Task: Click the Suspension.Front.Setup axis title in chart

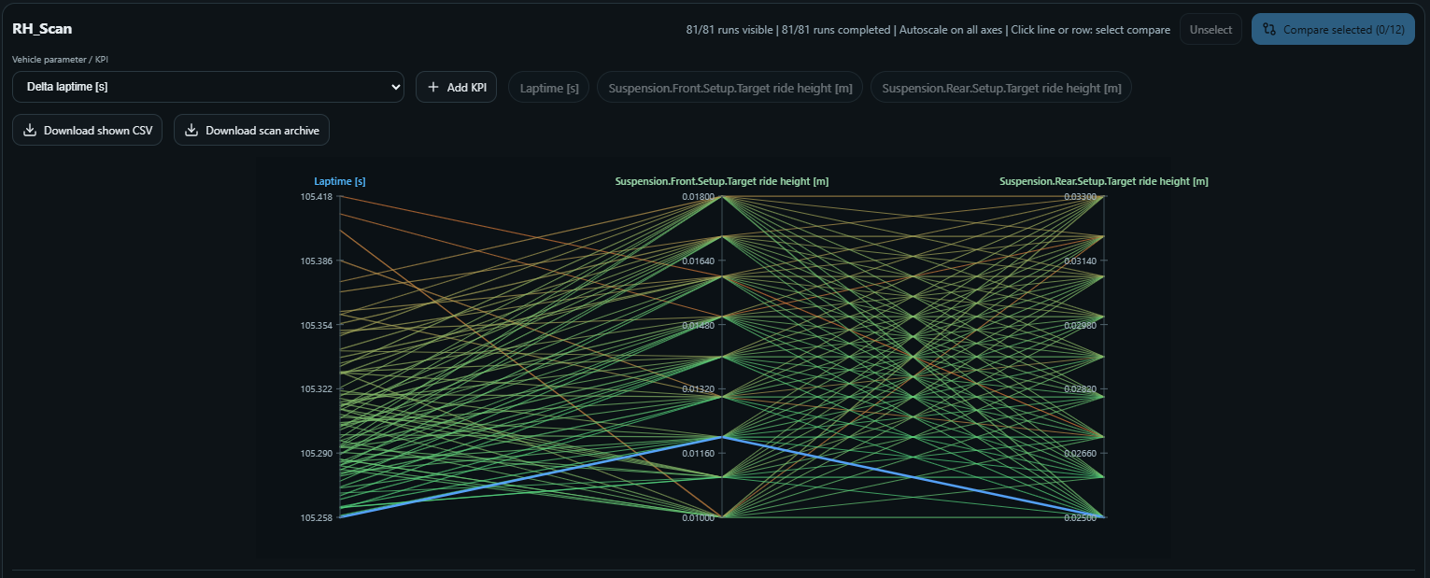Action: 722,181
